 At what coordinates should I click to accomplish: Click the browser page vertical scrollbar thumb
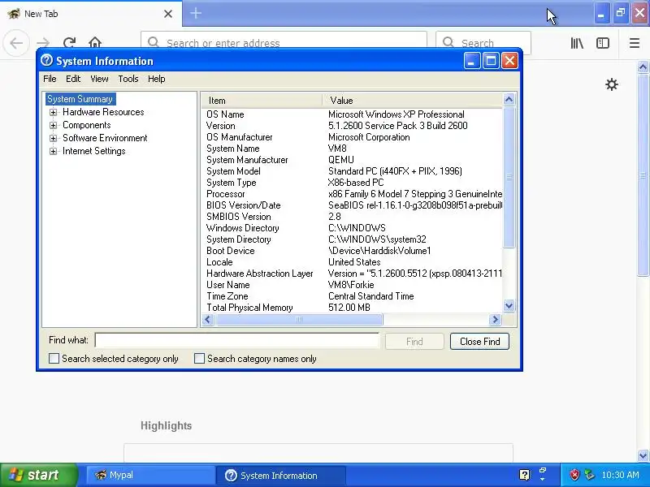point(643,175)
